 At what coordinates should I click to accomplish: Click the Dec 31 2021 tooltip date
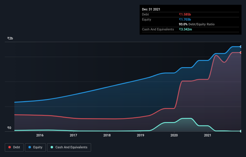tap(151, 9)
